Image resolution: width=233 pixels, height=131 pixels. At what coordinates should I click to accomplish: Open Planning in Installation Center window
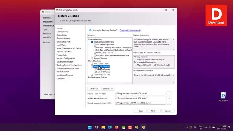tap(47, 18)
